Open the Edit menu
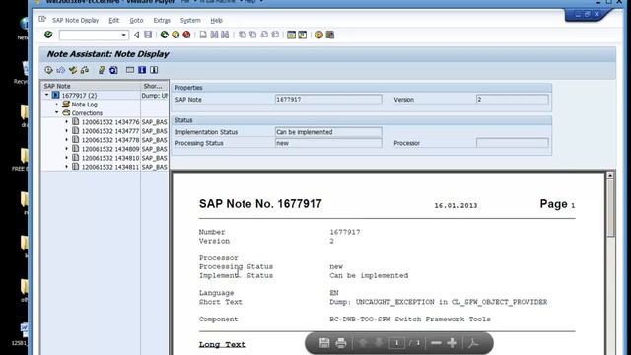The image size is (631, 355). click(114, 20)
